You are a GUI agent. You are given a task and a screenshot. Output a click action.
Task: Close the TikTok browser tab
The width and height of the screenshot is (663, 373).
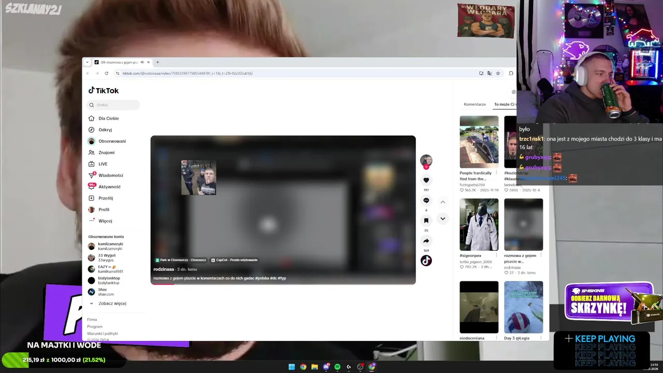coord(148,62)
